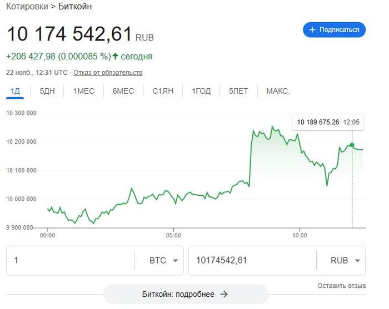Click the arrow icon in Биткойн: подробнее
The height and width of the screenshot is (309, 389).
(224, 294)
